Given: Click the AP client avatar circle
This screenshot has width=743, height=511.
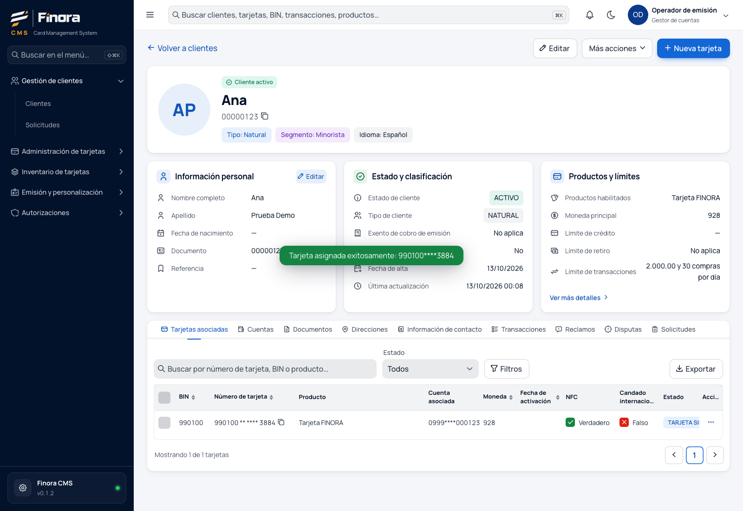Looking at the screenshot, I should coord(184,110).
